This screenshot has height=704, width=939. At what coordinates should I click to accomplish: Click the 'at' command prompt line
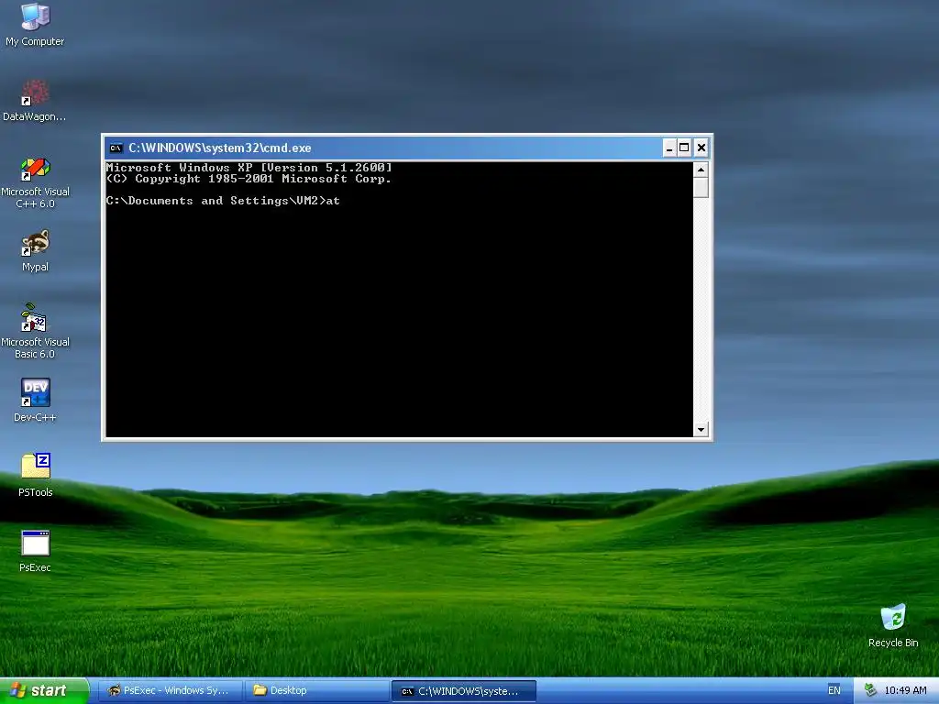[x=224, y=201]
